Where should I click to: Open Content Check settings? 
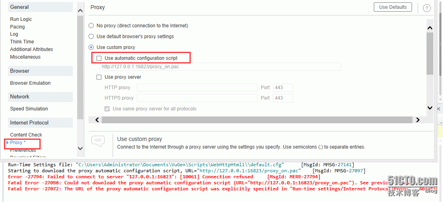click(x=26, y=135)
